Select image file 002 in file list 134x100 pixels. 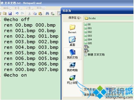click(x=88, y=32)
